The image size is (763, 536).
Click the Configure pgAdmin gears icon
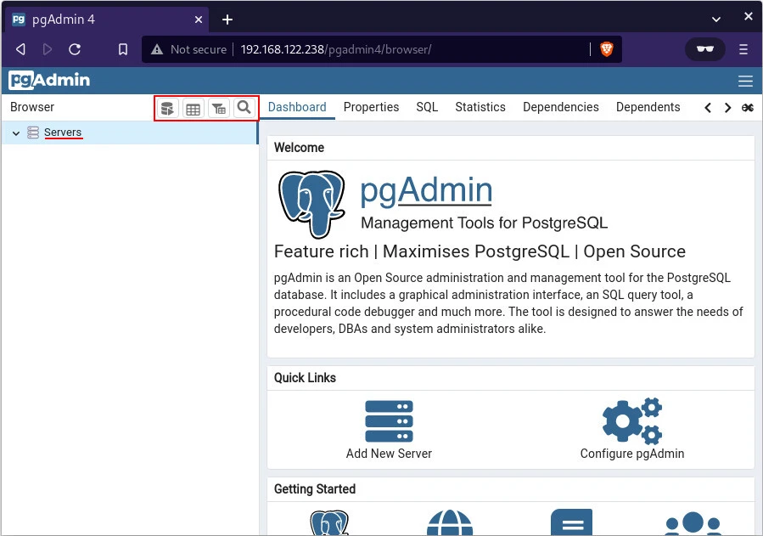click(x=631, y=421)
